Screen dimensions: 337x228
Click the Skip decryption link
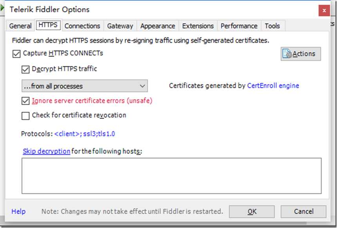(46, 151)
